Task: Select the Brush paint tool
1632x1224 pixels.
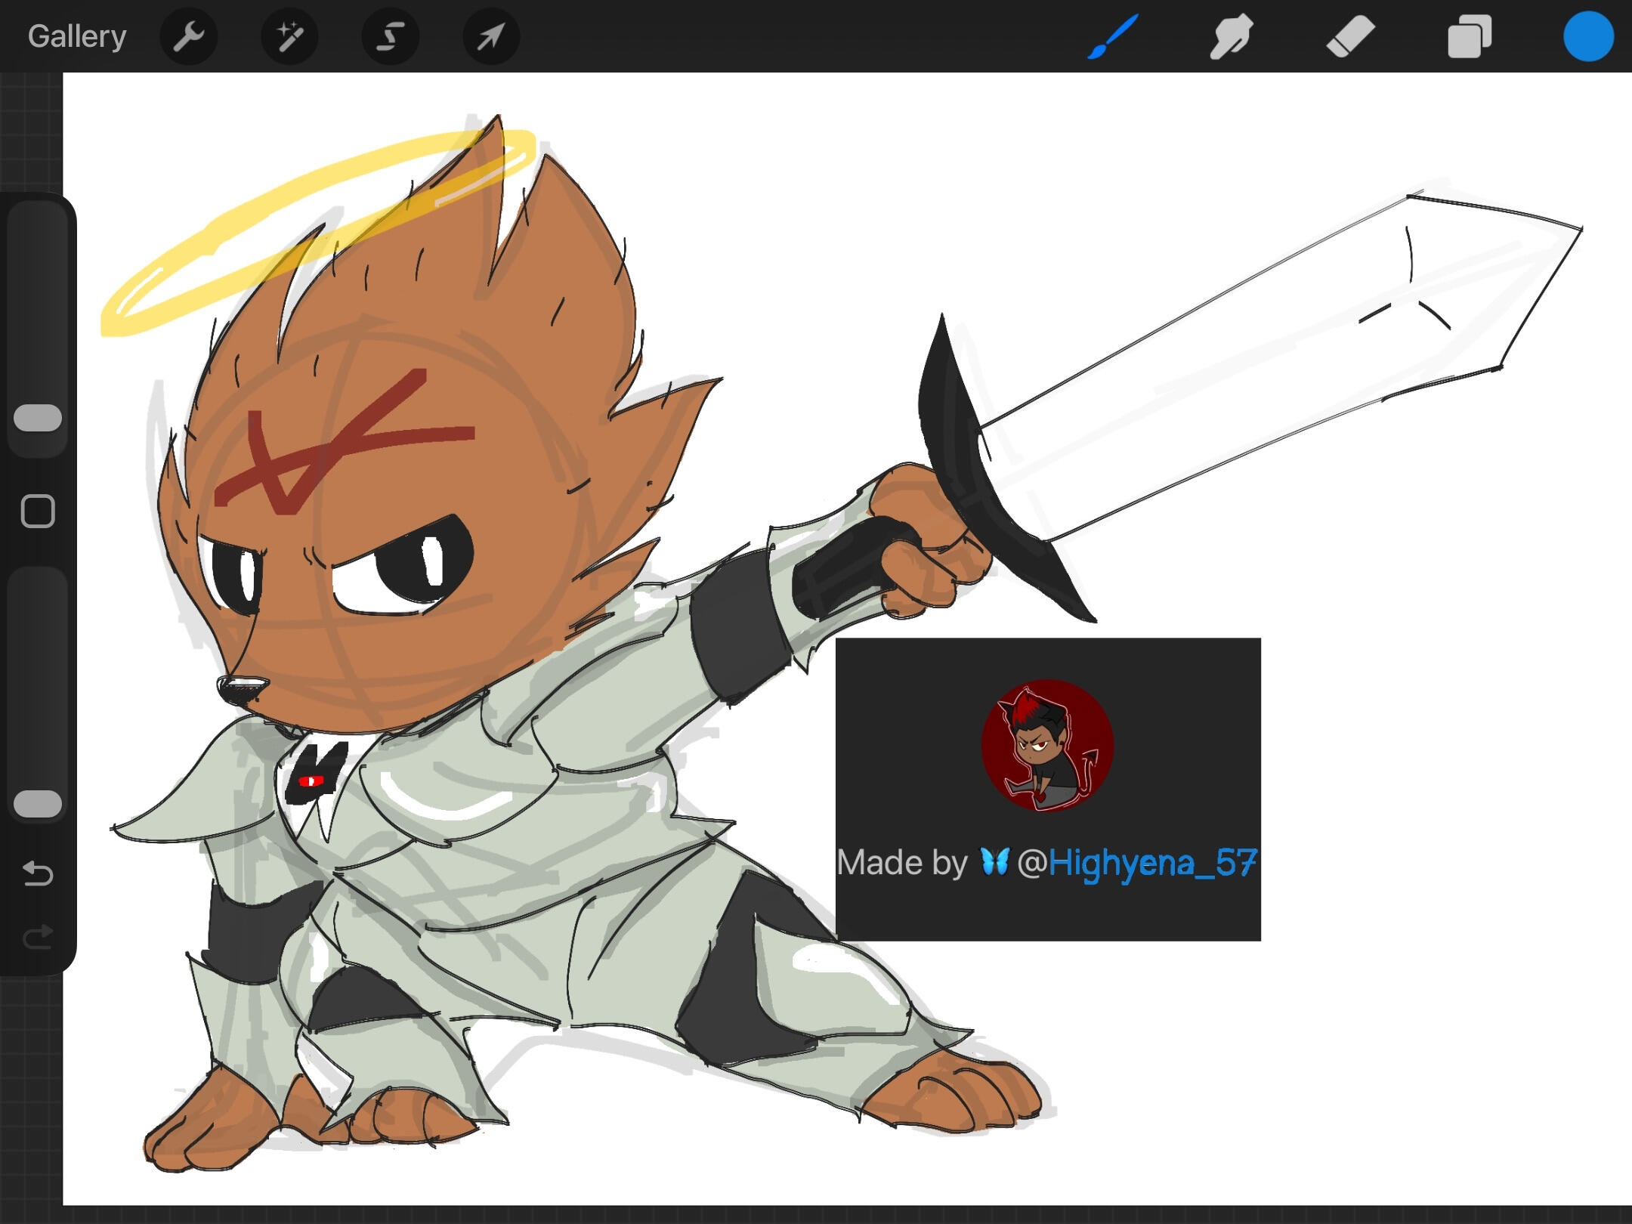Action: (1112, 36)
